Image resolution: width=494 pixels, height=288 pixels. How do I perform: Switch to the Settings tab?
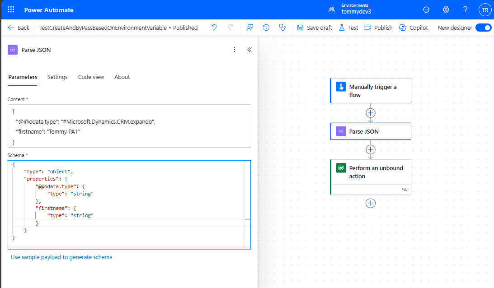pyautogui.click(x=57, y=77)
